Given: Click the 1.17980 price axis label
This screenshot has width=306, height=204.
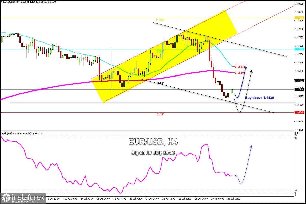Looking at the screenshot, I should pyautogui.click(x=299, y=29).
